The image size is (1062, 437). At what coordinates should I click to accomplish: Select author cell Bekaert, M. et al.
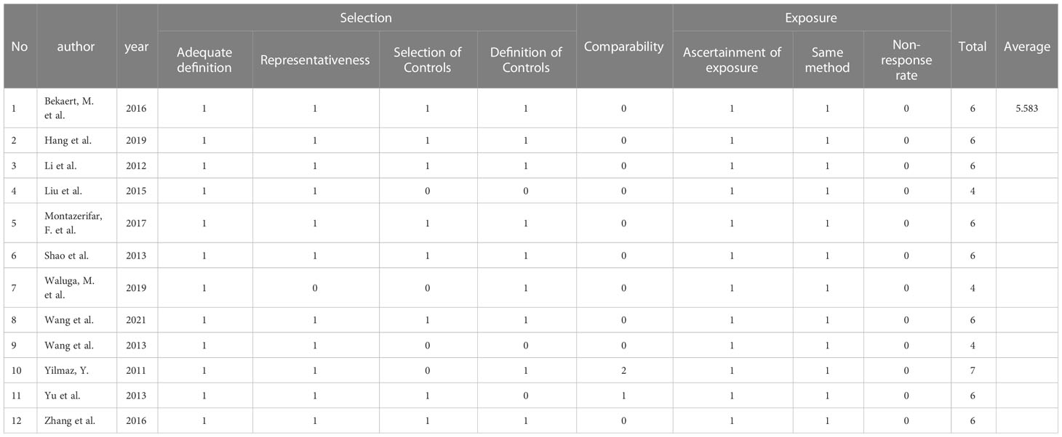tap(76, 108)
